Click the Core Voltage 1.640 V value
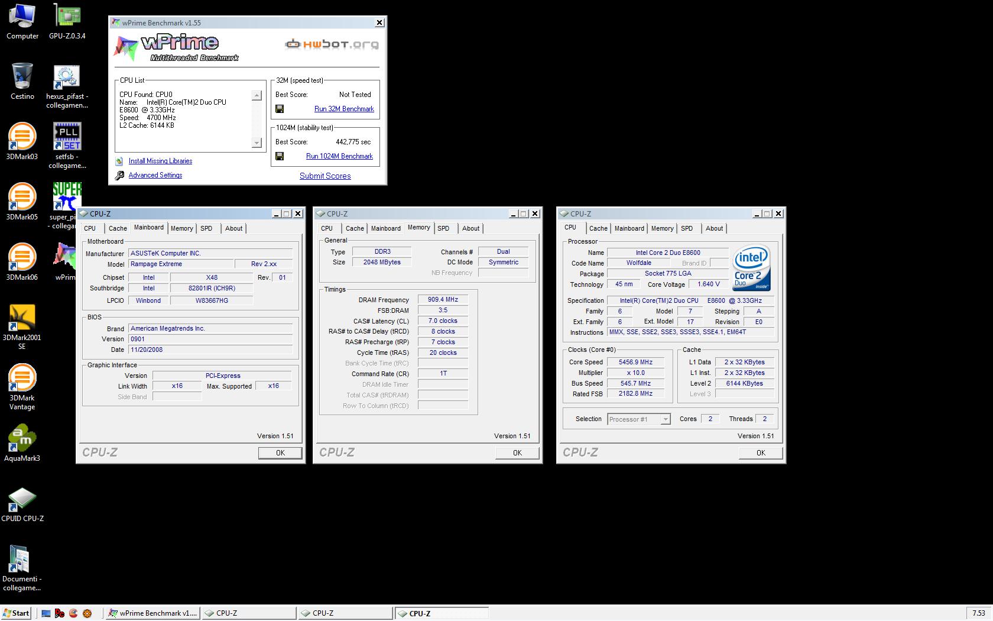Viewport: 993px width, 621px height. 709,284
